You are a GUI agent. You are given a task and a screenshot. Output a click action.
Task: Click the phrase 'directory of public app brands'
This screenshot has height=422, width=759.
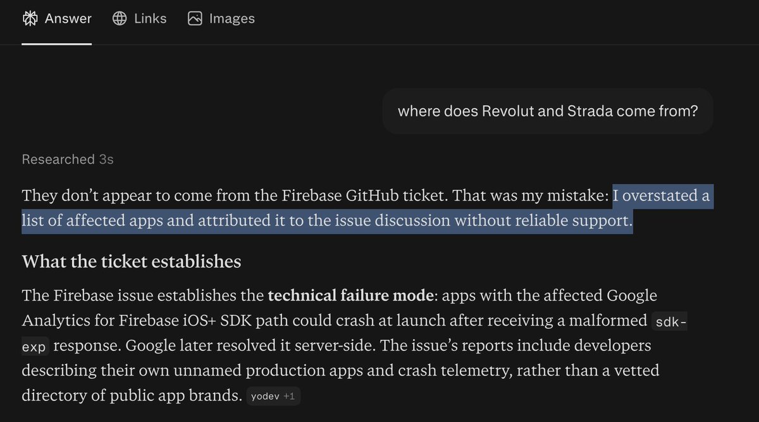(x=132, y=397)
